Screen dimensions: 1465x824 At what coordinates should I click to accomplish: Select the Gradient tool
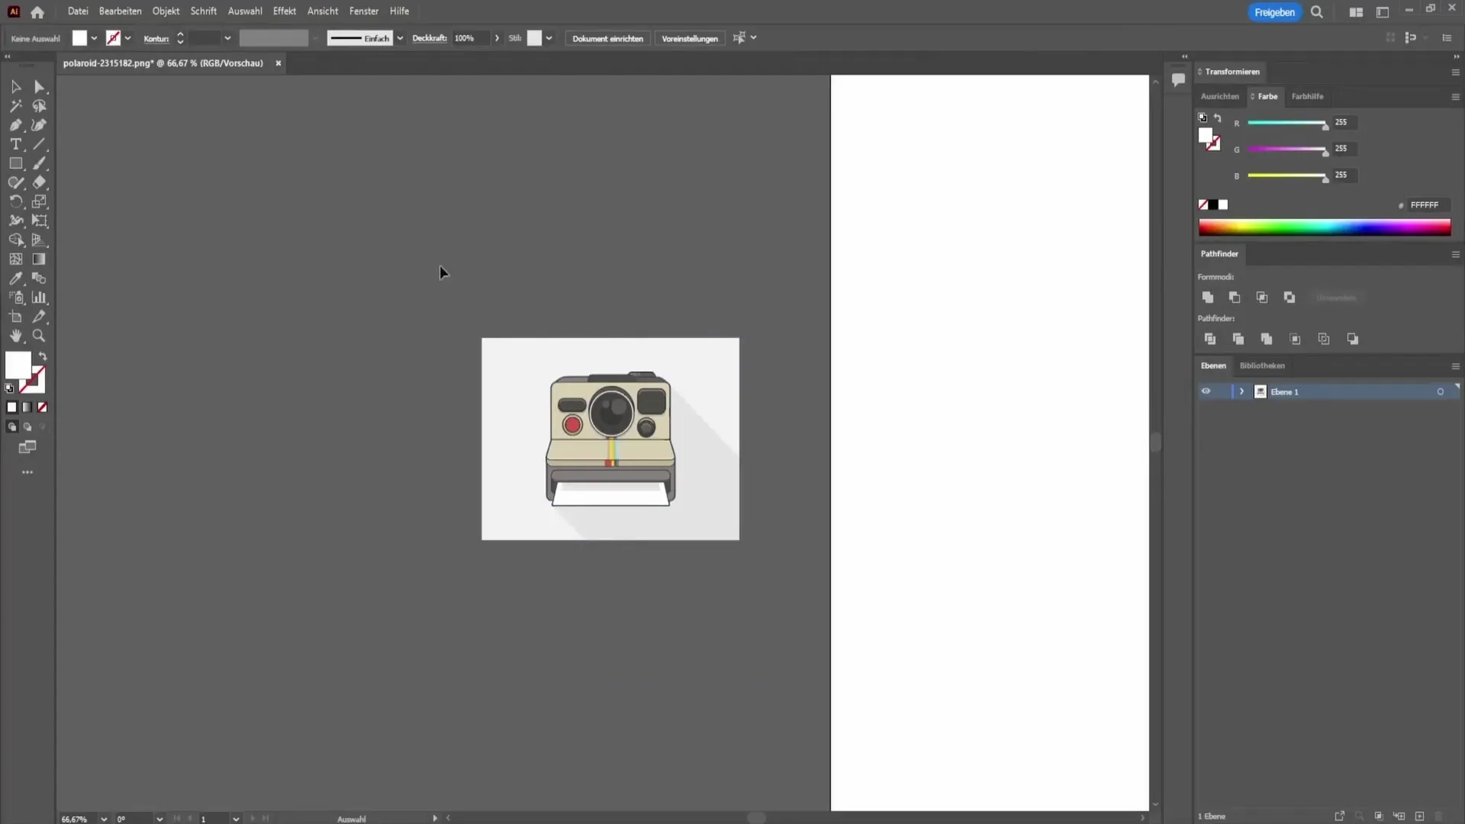[40, 259]
